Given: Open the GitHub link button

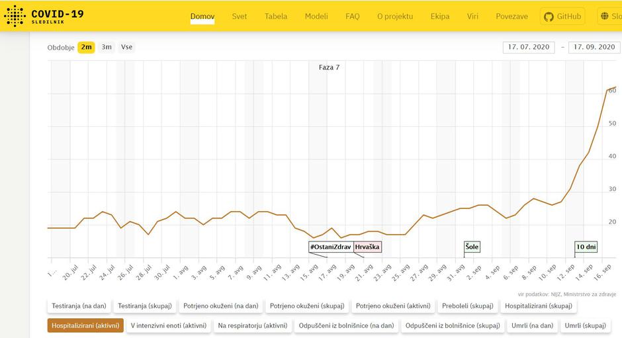Looking at the screenshot, I should click(562, 17).
